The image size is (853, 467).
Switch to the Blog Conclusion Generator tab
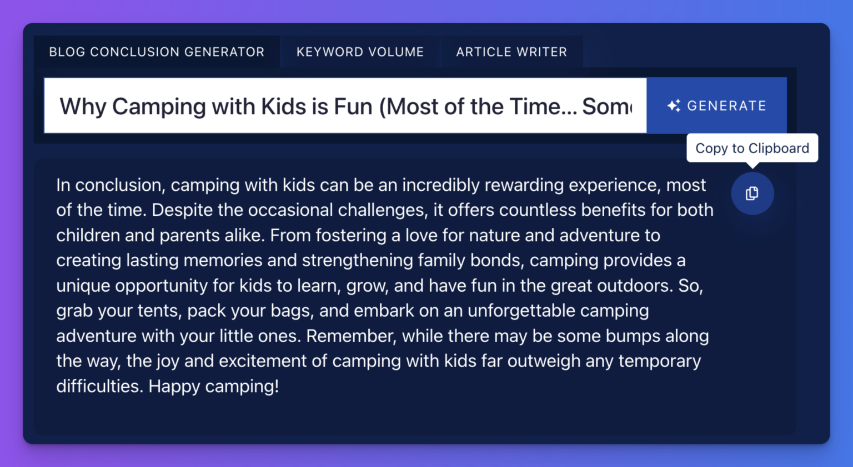pyautogui.click(x=157, y=52)
